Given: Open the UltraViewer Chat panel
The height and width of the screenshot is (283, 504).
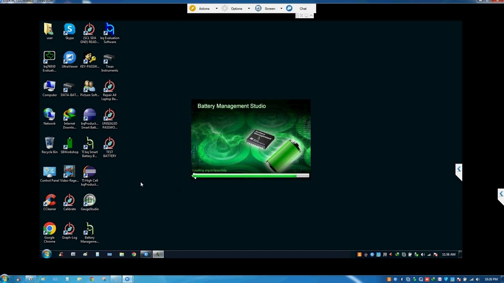Looking at the screenshot, I should point(303,9).
